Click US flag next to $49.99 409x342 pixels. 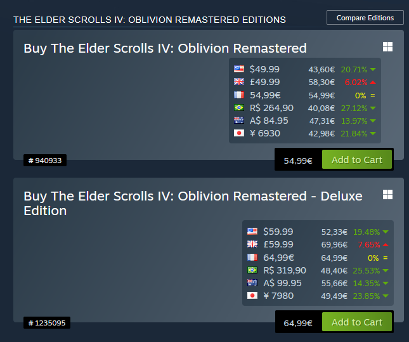[x=239, y=69]
